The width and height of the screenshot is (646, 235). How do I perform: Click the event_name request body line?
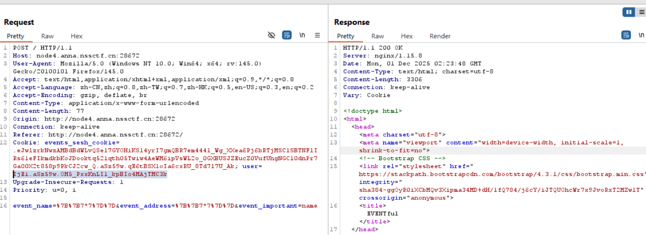165,206
